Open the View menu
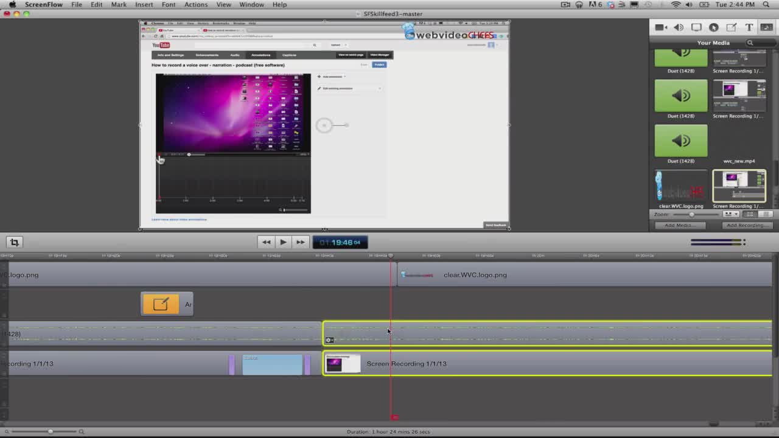This screenshot has height=438, width=779. tap(223, 4)
